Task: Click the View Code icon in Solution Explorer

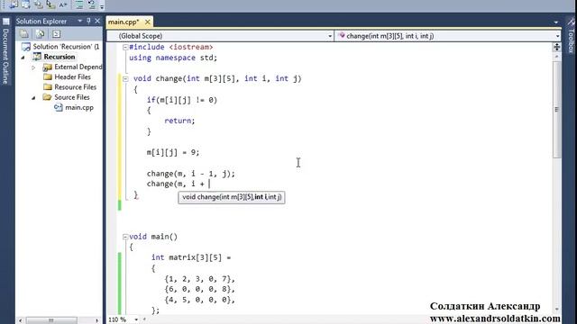Action: [x=56, y=34]
